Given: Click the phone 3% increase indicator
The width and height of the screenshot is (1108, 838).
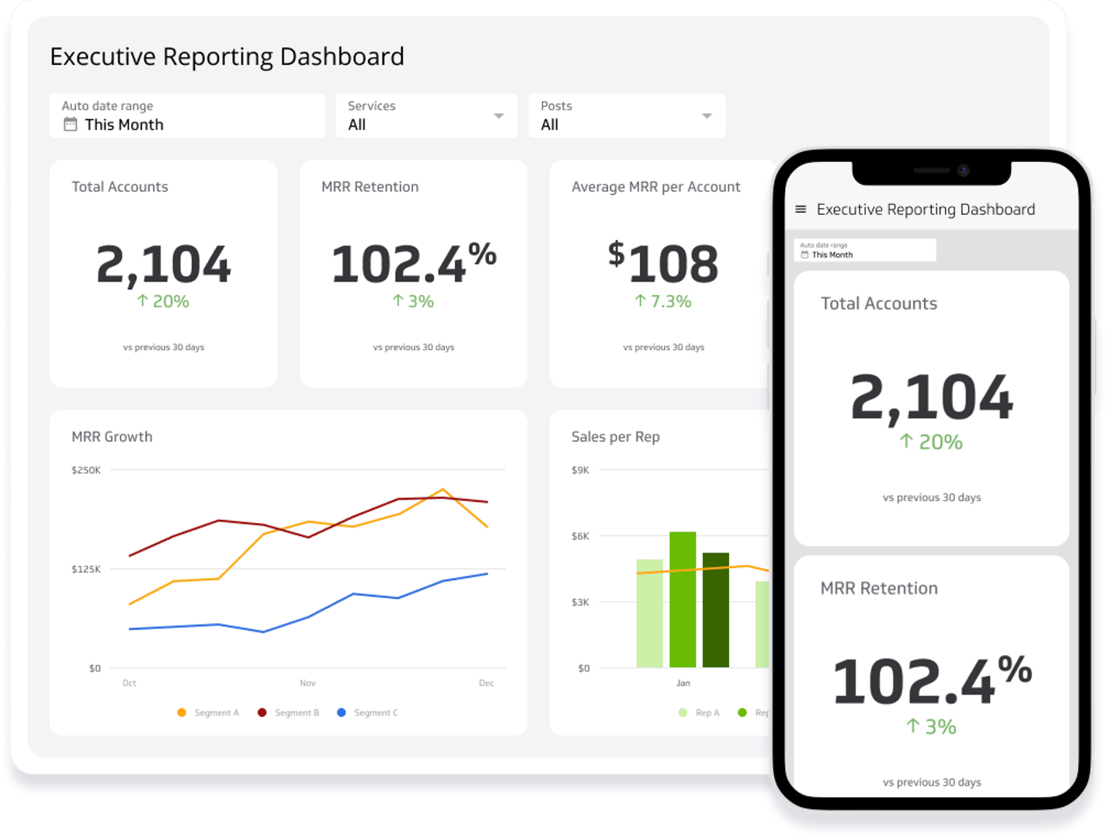Looking at the screenshot, I should (x=931, y=727).
